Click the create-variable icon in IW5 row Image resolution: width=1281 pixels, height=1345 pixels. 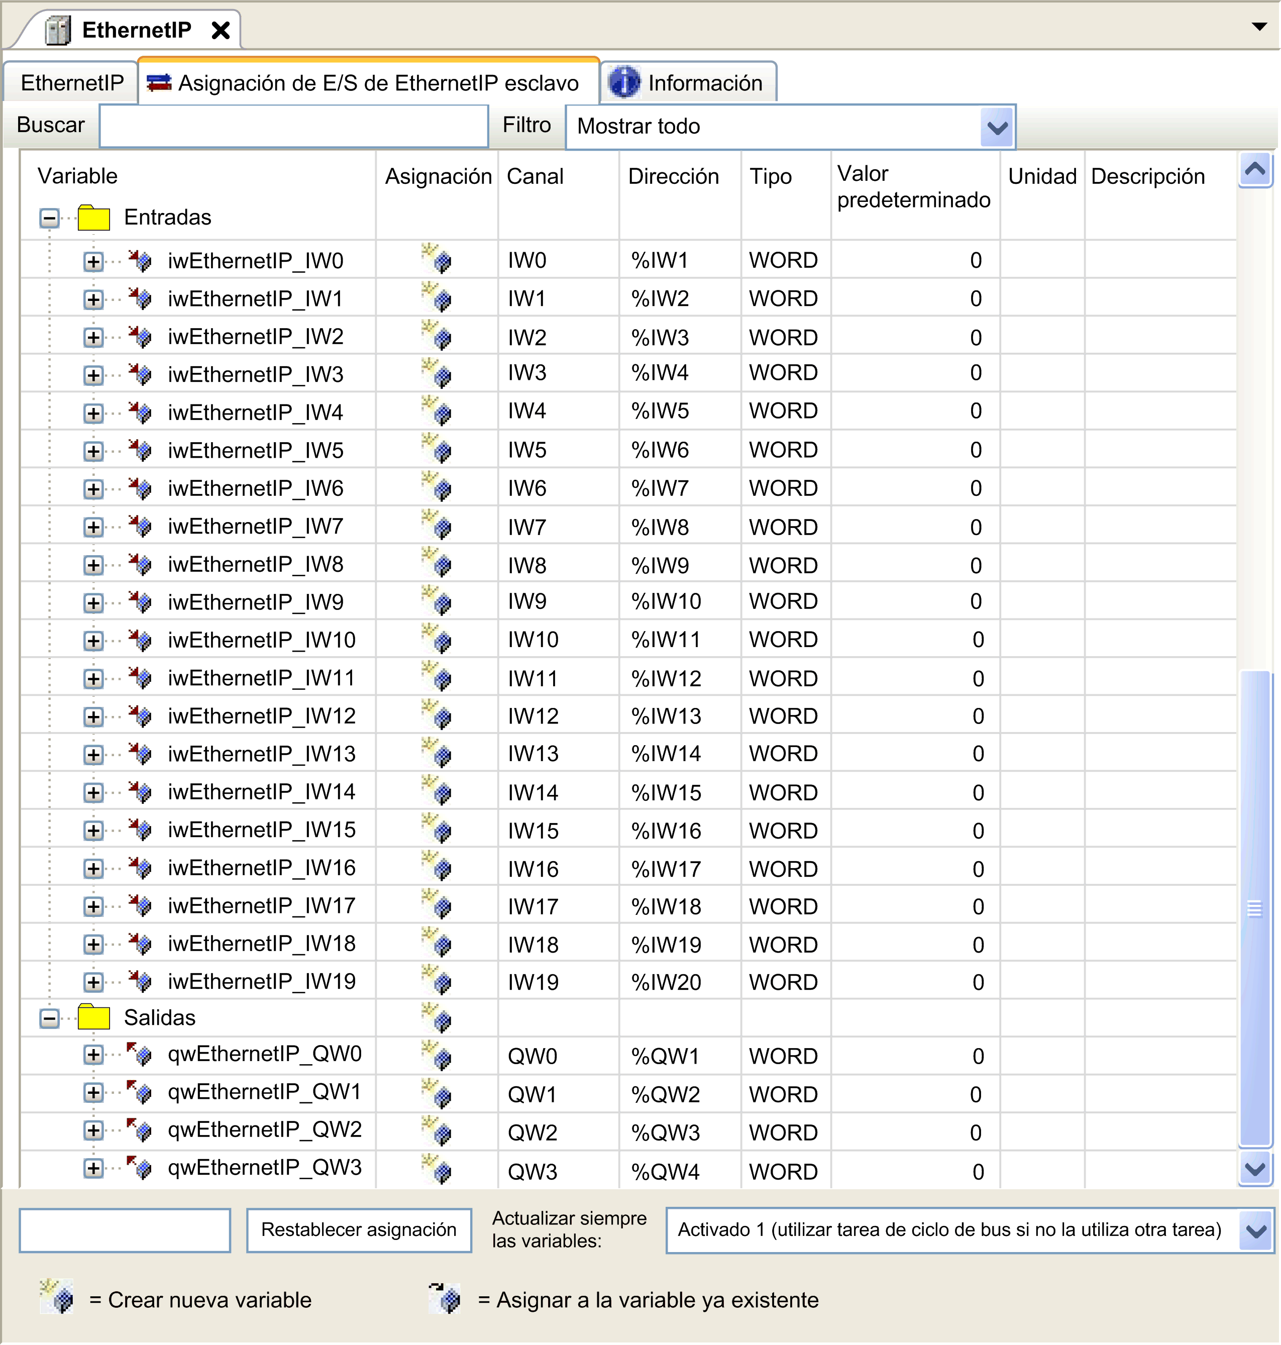437,450
